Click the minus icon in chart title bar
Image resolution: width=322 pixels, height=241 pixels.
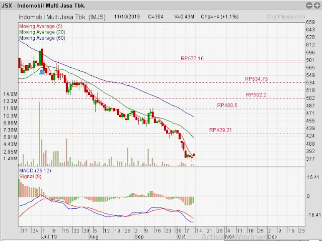(x=309, y=6)
